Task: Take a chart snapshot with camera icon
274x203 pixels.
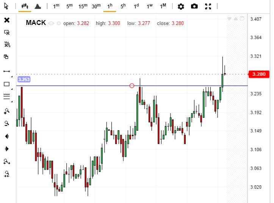Action: click(194, 6)
